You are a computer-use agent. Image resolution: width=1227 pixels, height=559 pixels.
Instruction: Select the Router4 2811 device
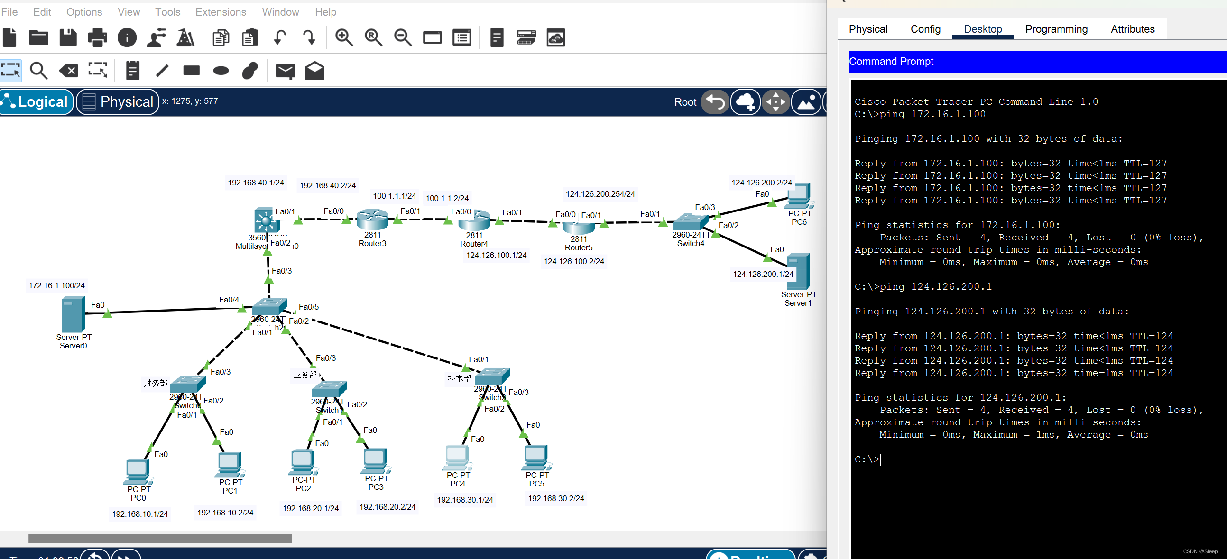pos(474,222)
